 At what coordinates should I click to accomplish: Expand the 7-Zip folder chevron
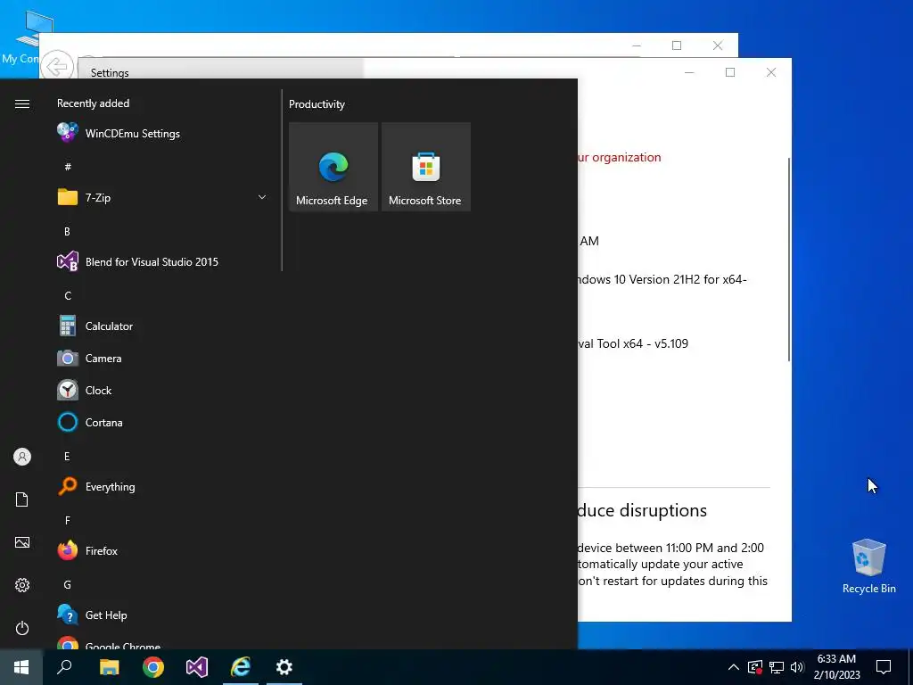[x=262, y=197]
